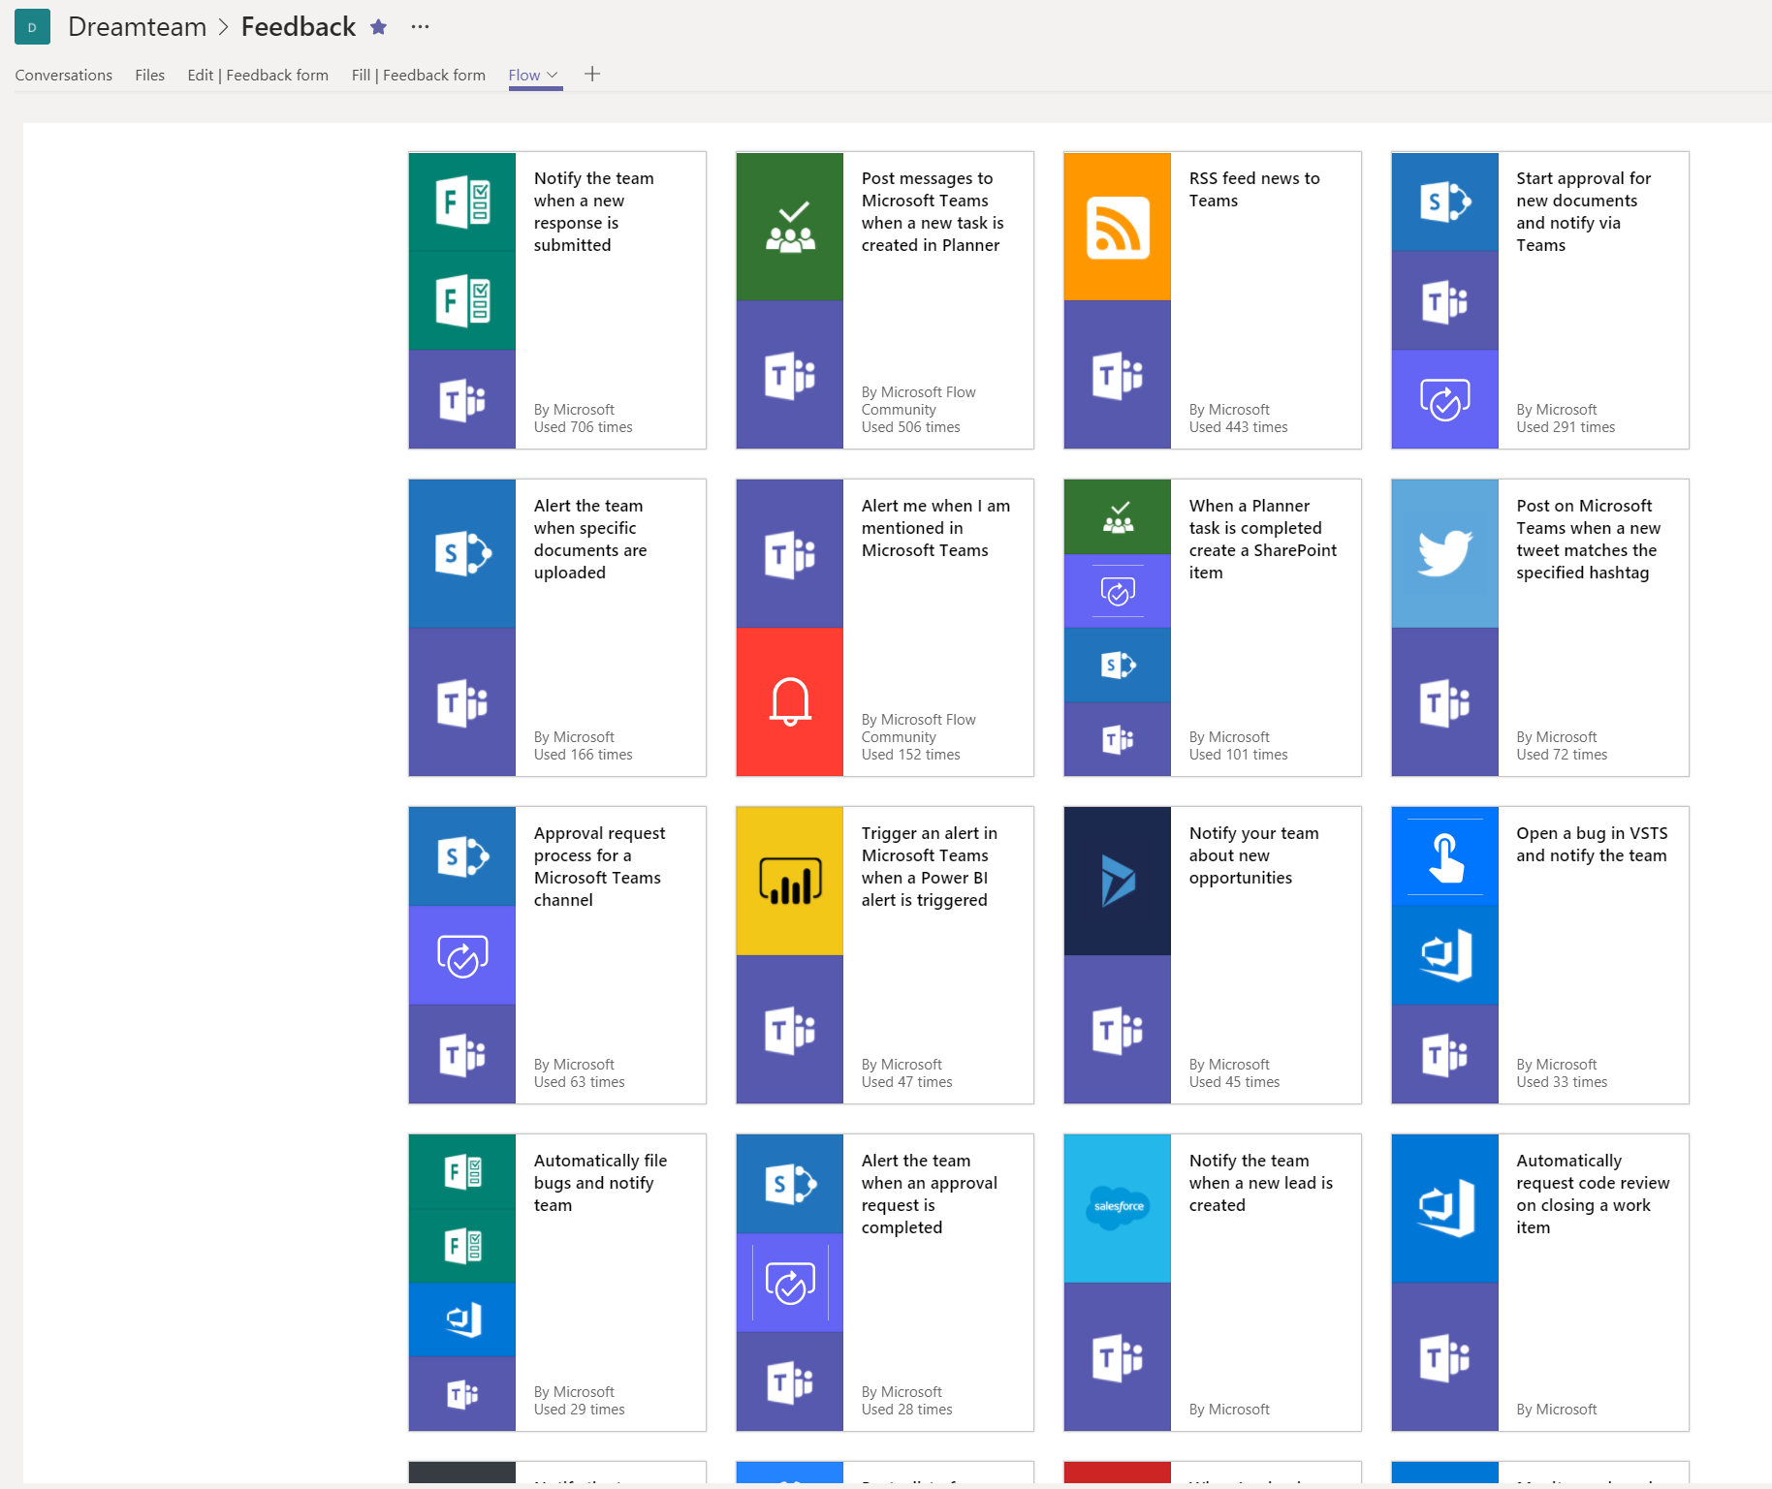Expand the Flow tab dropdown chevron
Screen dimensions: 1772x1489
pyautogui.click(x=553, y=75)
